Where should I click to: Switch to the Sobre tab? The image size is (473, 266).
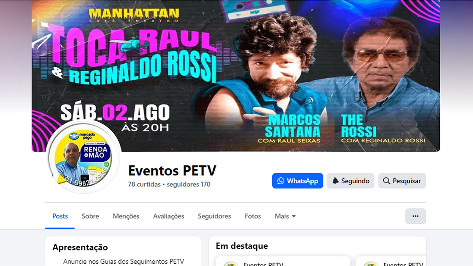[x=90, y=216]
